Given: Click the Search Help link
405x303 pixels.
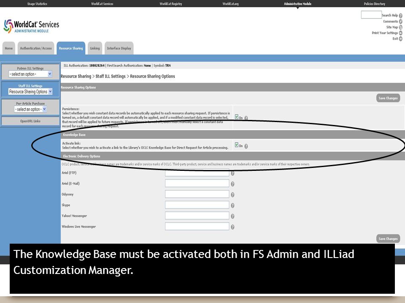Looking at the screenshot, I should tap(390, 16).
